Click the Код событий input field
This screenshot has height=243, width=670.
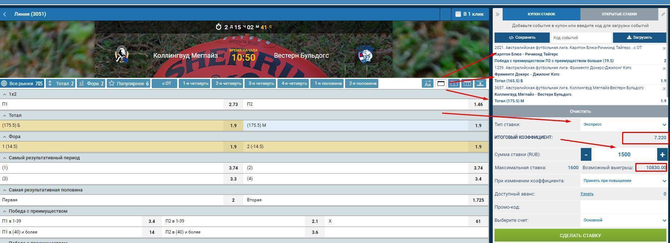tap(580, 38)
